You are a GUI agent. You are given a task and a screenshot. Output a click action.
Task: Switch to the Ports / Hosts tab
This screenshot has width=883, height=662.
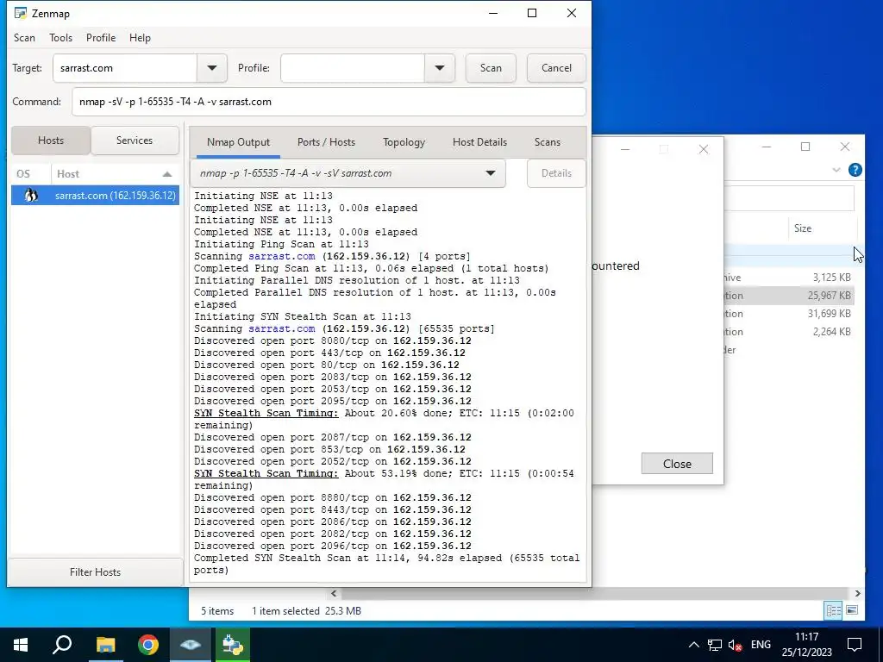[x=326, y=142]
